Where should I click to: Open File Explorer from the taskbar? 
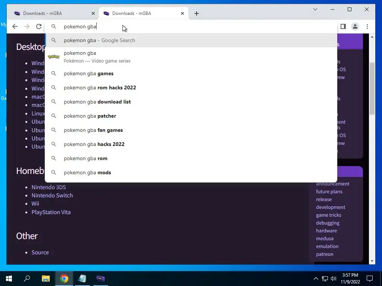(46, 279)
